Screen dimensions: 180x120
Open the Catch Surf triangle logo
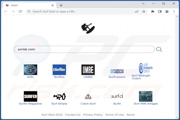(x=88, y=96)
